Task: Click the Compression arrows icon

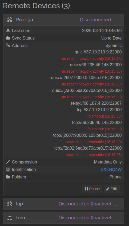Action: (8, 162)
